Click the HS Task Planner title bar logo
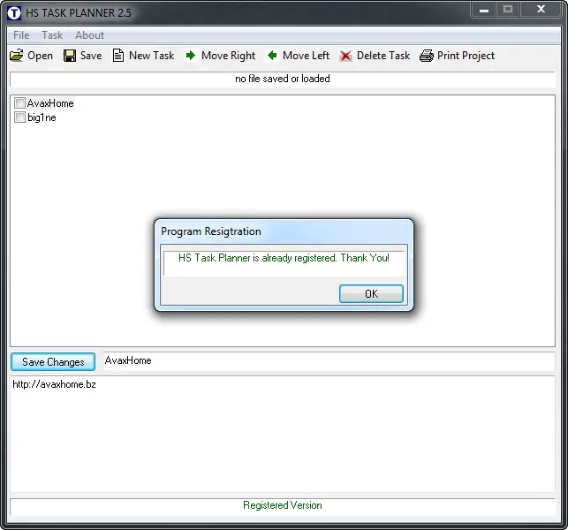Image resolution: width=568 pixels, height=530 pixels. tap(14, 13)
